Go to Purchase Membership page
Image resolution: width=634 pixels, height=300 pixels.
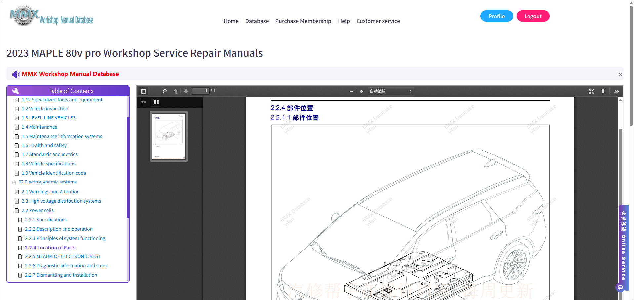tap(303, 21)
